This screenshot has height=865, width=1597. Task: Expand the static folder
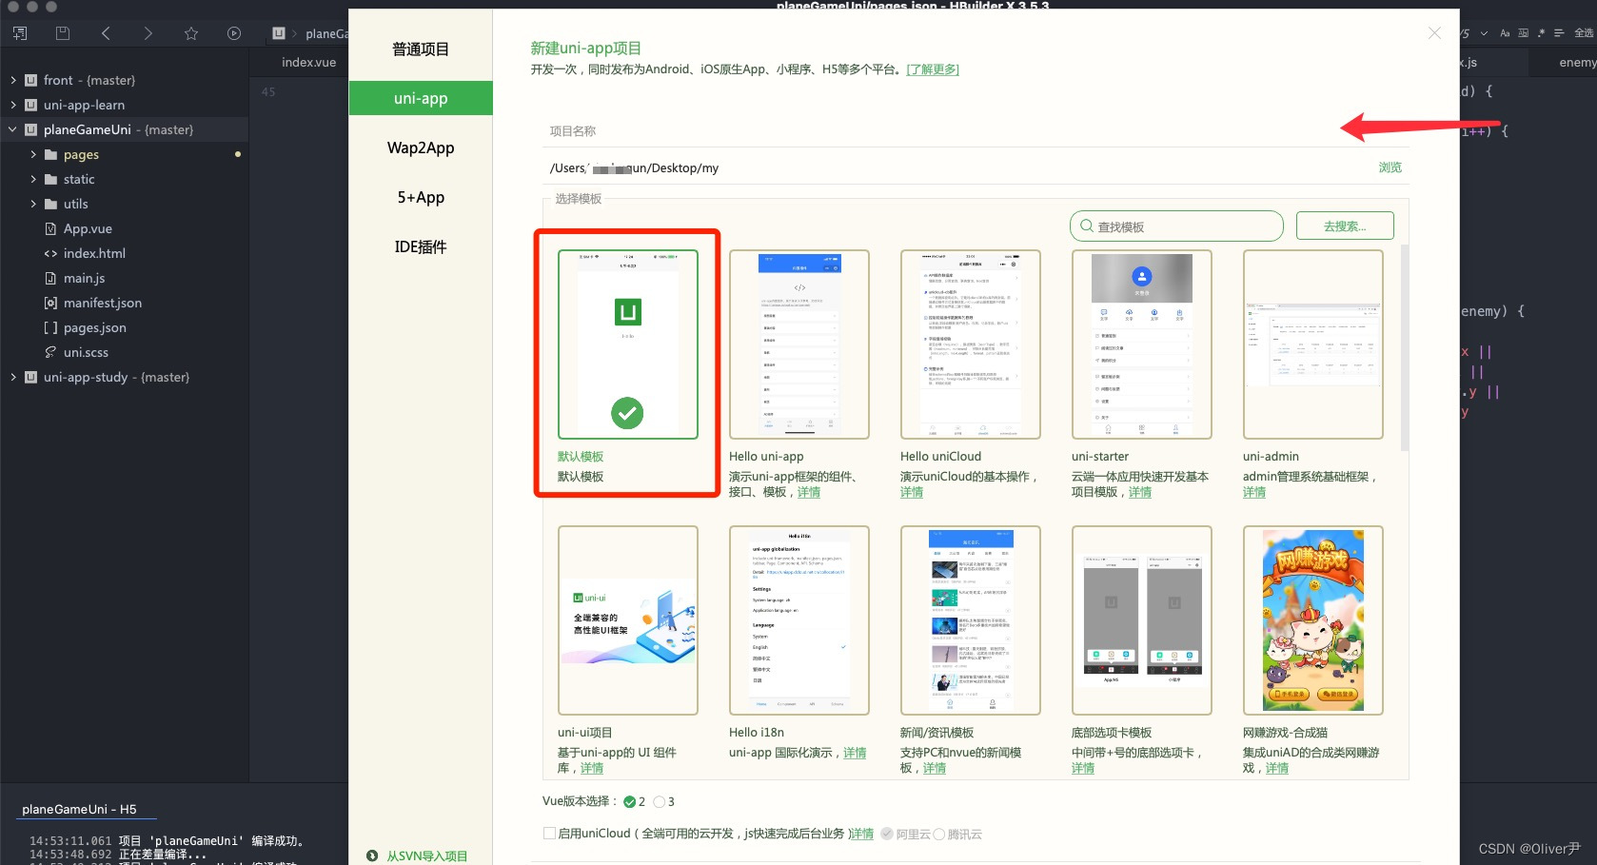(x=33, y=179)
